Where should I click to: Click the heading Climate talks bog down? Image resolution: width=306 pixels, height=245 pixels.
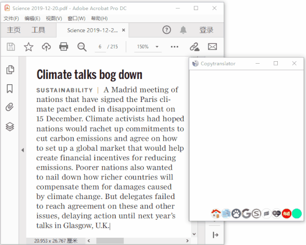pos(90,75)
